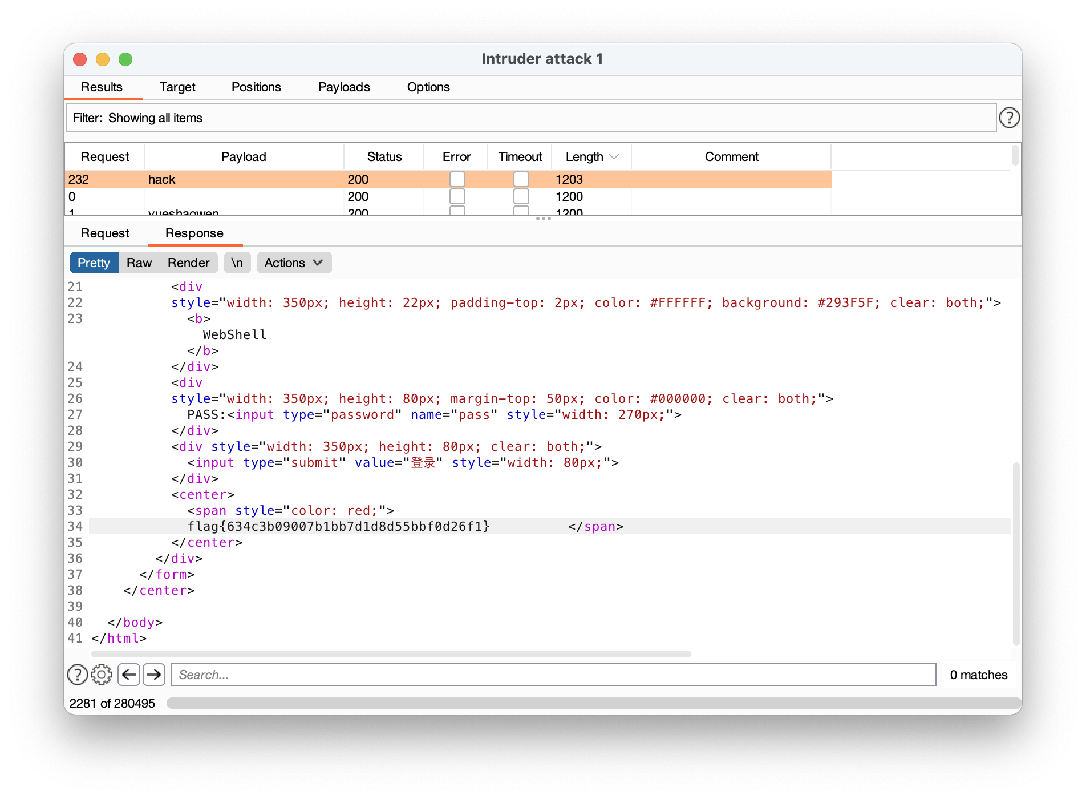Go to previous search match arrow
This screenshot has height=799, width=1086.
(129, 675)
